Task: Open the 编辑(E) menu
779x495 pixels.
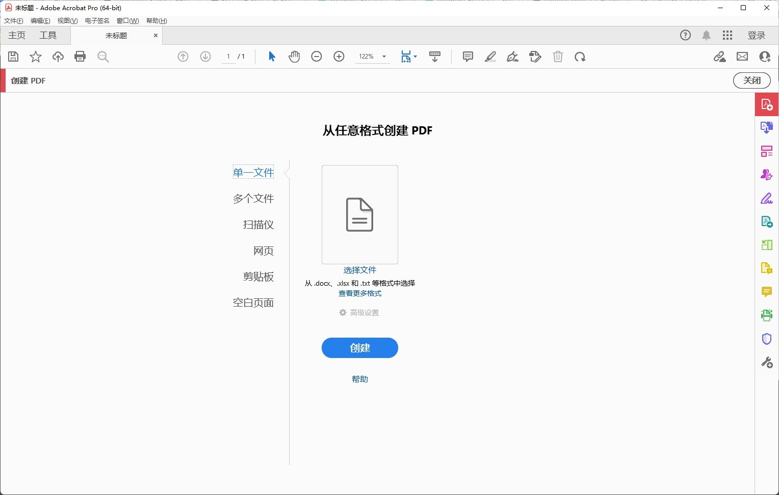Action: [40, 21]
